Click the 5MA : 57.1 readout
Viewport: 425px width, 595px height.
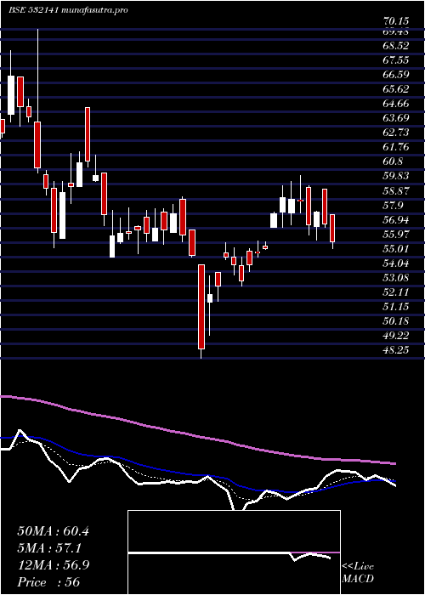click(50, 548)
